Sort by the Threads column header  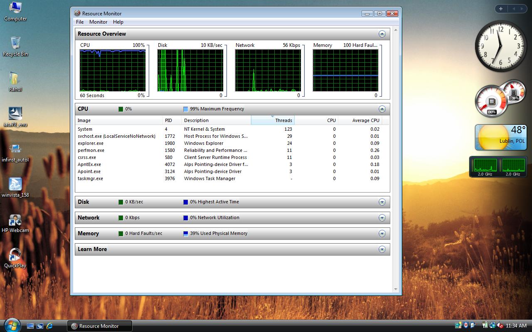273,120
